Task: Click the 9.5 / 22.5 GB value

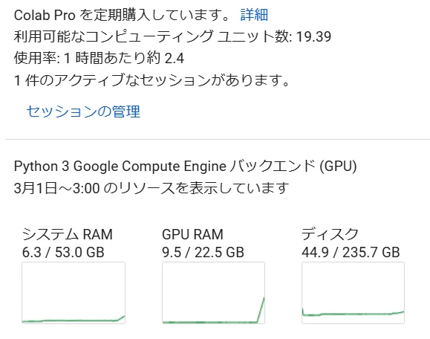Action: click(x=203, y=252)
